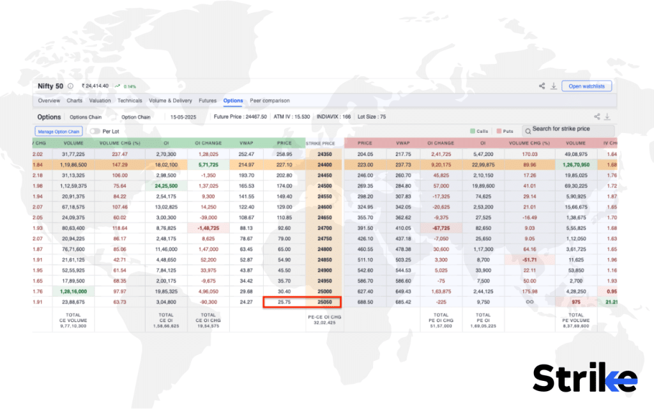Screen dimensions: 654x409
Task: Click the call volume value 1,28,16,000
Action: click(73, 291)
